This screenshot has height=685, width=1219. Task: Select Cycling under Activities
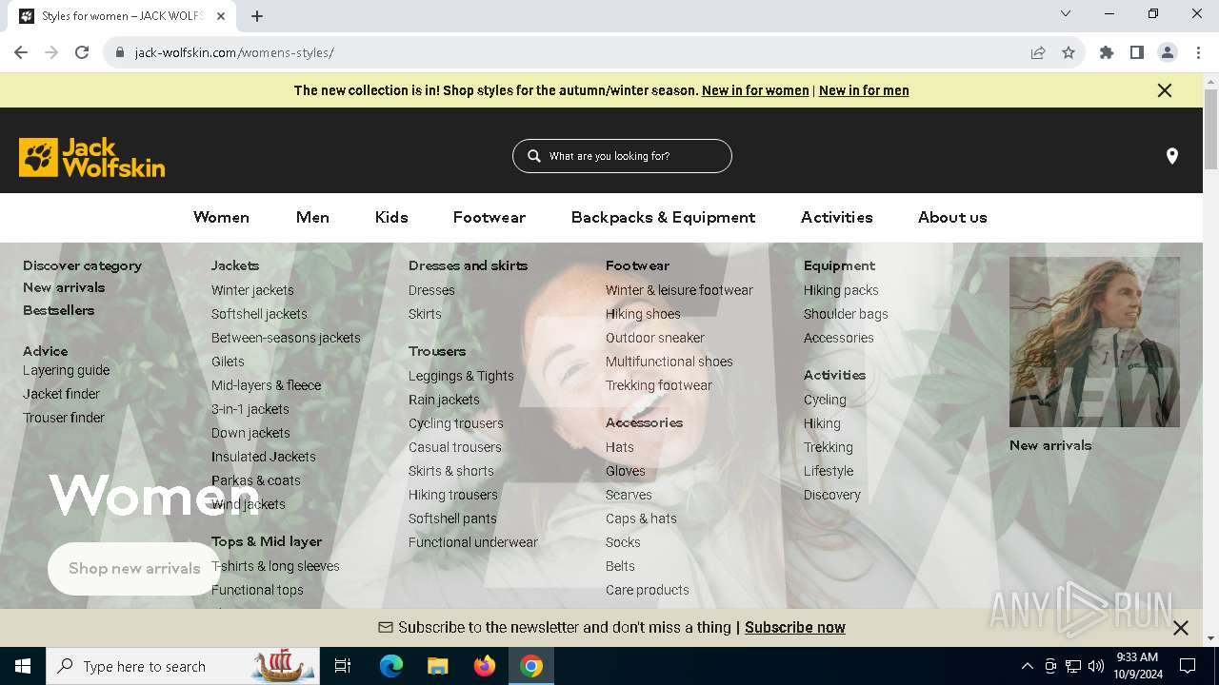[825, 400]
